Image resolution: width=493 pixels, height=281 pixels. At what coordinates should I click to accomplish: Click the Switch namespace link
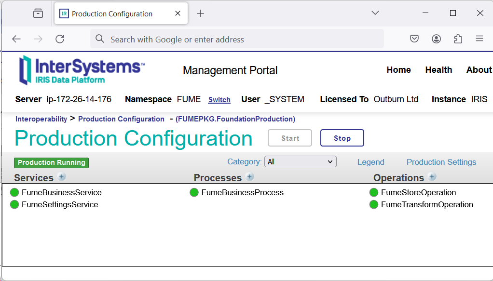click(219, 100)
